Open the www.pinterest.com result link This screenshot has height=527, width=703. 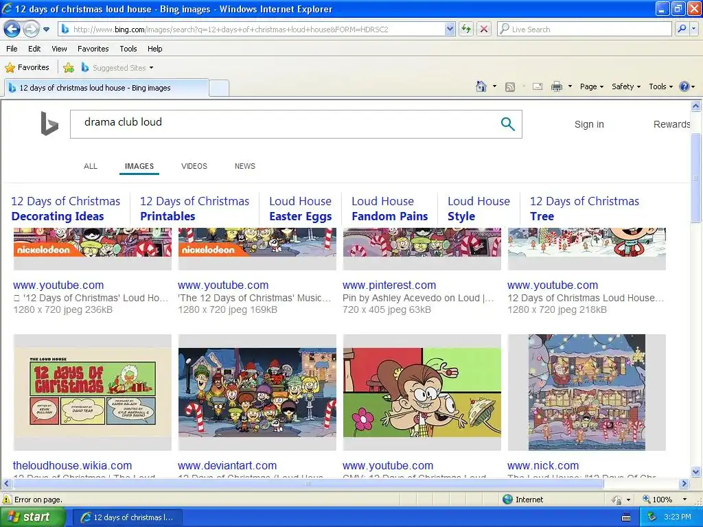389,285
